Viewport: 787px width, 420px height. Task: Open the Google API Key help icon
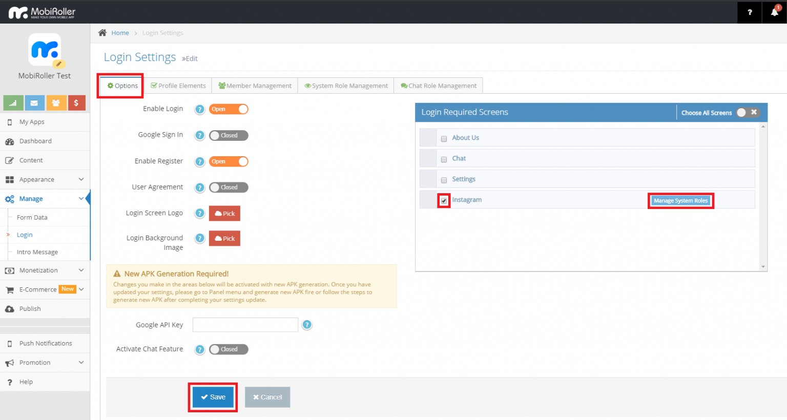(307, 324)
